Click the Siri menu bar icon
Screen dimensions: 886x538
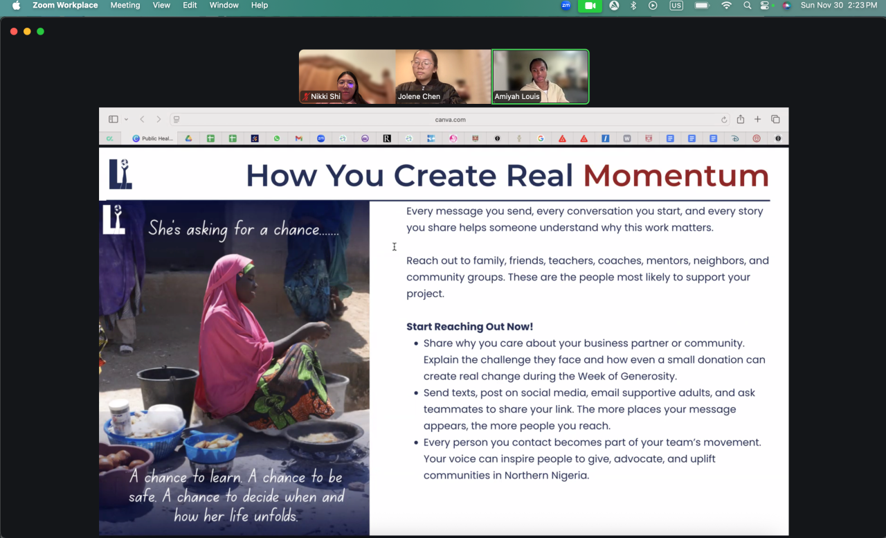pos(786,6)
